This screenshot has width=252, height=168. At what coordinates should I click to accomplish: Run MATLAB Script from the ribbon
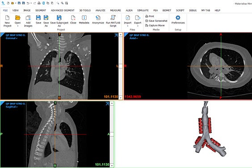(113, 21)
